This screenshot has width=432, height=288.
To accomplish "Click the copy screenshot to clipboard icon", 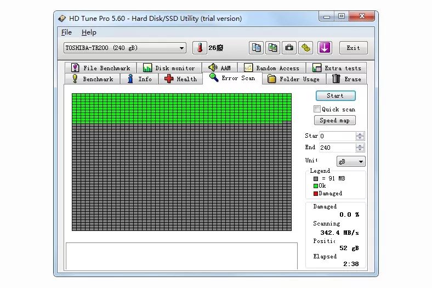I will point(272,48).
